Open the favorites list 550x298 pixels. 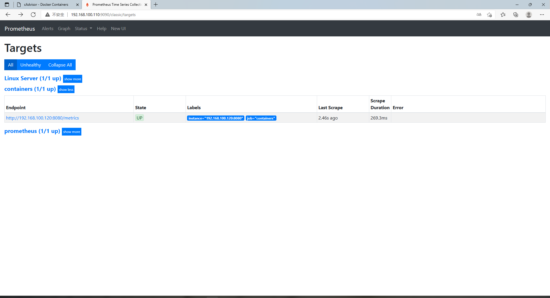click(503, 15)
